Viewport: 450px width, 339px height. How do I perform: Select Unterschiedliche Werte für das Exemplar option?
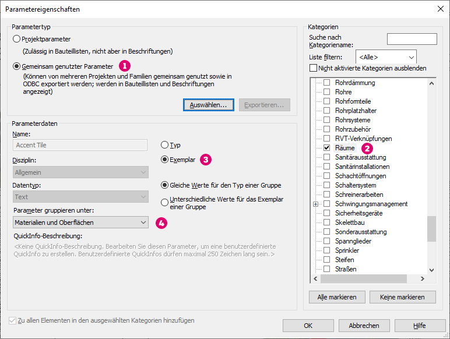pyautogui.click(x=164, y=203)
